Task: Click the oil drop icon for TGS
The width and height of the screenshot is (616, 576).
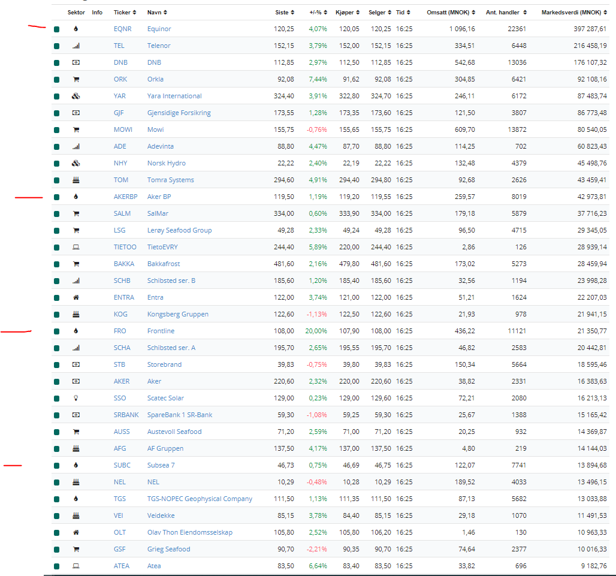Action: coord(76,499)
